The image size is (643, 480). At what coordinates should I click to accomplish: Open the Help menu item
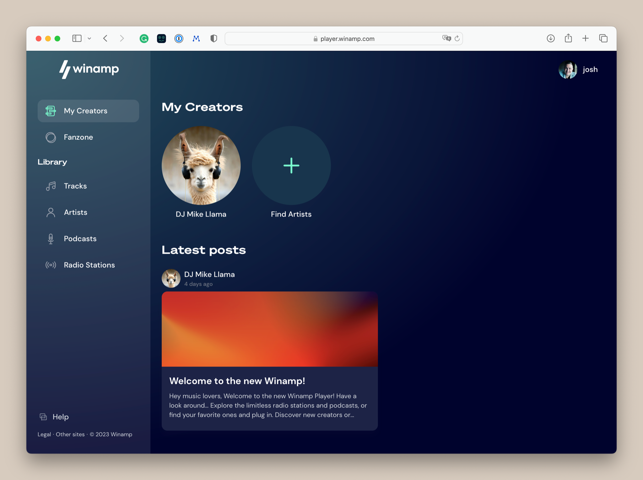[60, 417]
